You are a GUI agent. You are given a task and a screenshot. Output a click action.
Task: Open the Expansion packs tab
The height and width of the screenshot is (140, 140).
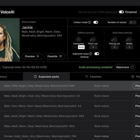[x=47, y=77]
